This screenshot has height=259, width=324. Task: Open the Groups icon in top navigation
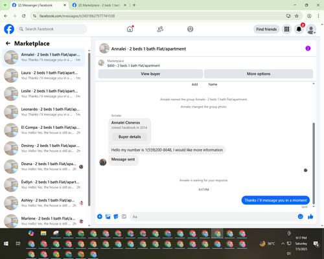point(191,29)
